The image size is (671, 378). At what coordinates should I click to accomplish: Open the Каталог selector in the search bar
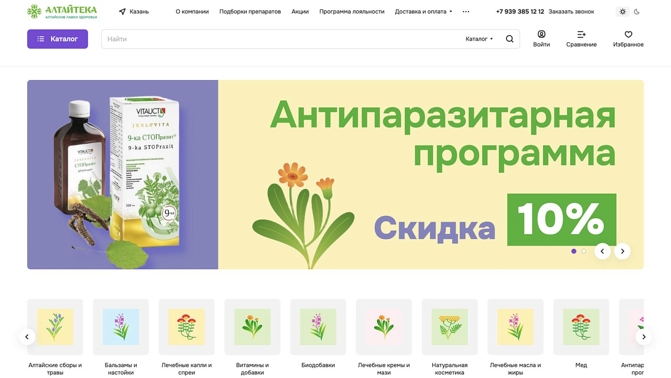coord(480,39)
